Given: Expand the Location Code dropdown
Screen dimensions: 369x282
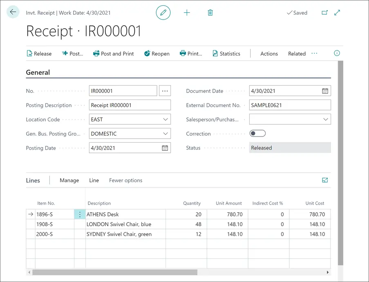Looking at the screenshot, I should pyautogui.click(x=165, y=119).
